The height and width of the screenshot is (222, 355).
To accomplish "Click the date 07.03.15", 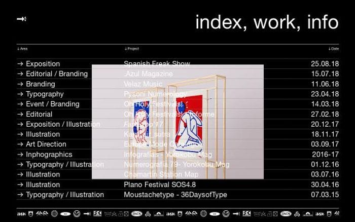I will tap(325, 195).
